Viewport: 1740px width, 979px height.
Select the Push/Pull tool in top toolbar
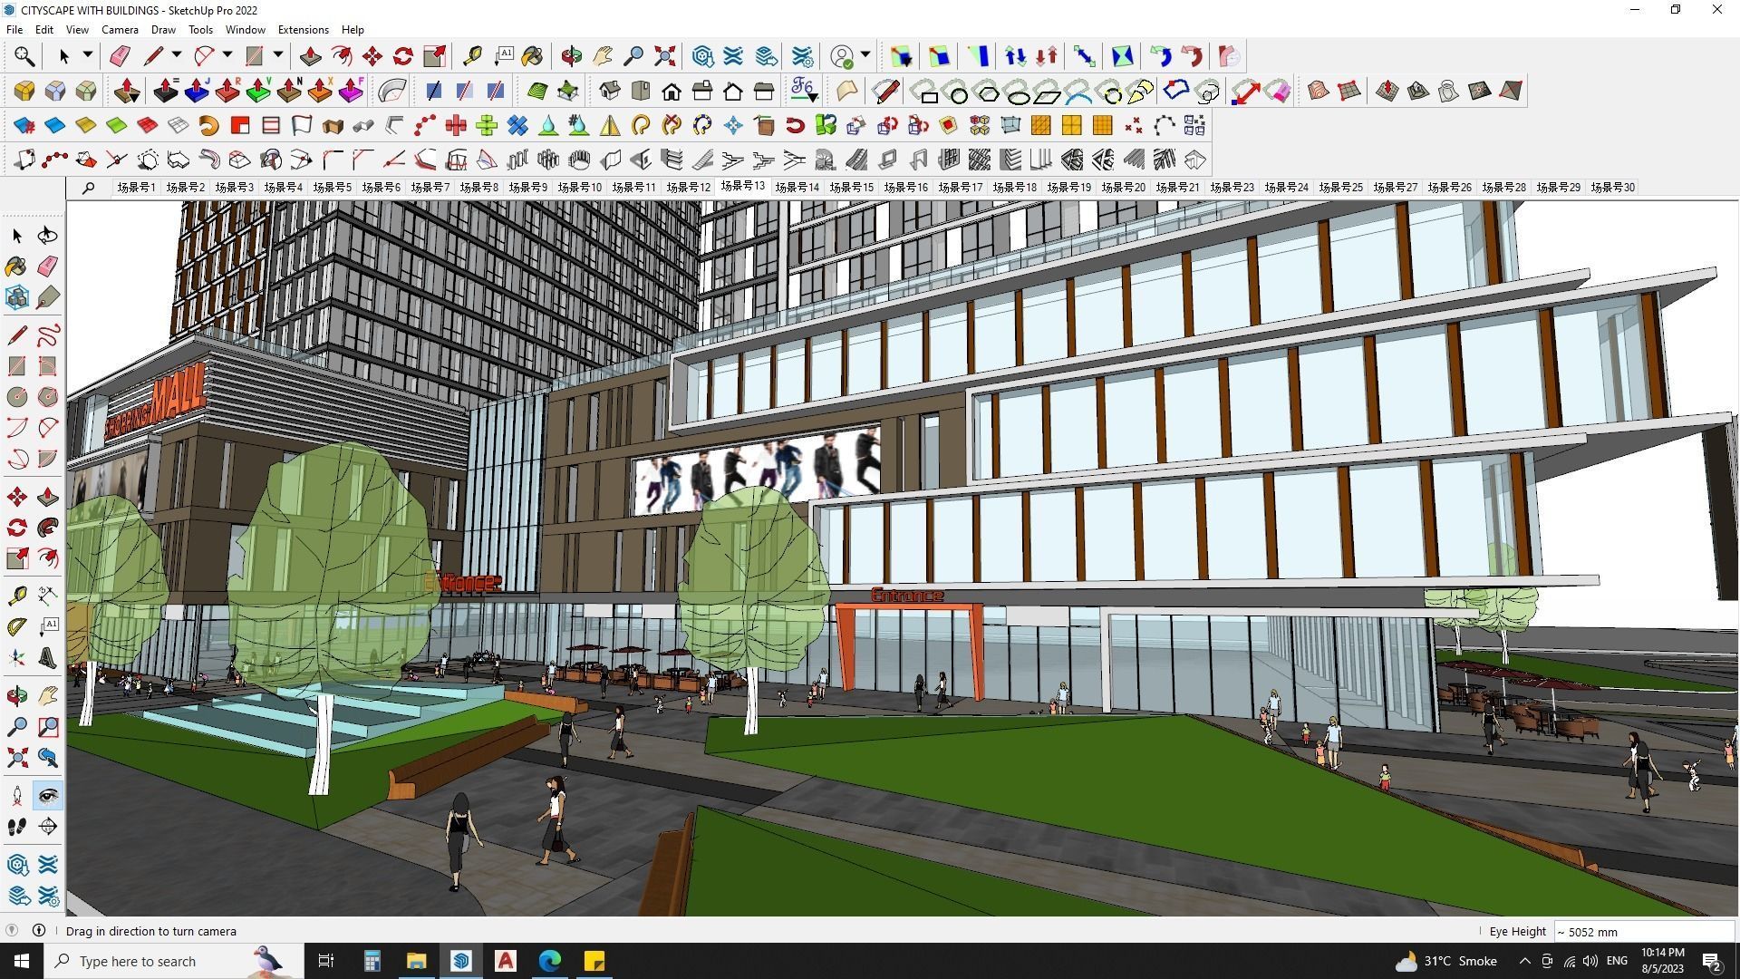point(311,56)
